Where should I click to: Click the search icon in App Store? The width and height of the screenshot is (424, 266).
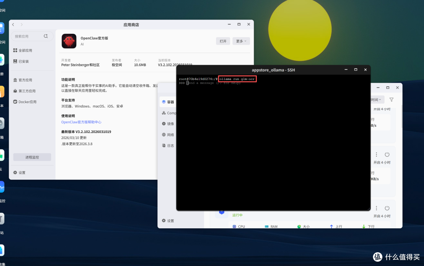tap(46, 36)
